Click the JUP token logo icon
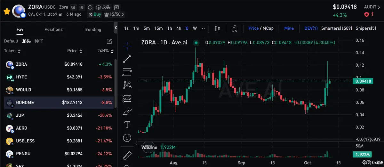 pyautogui.click(x=10, y=116)
